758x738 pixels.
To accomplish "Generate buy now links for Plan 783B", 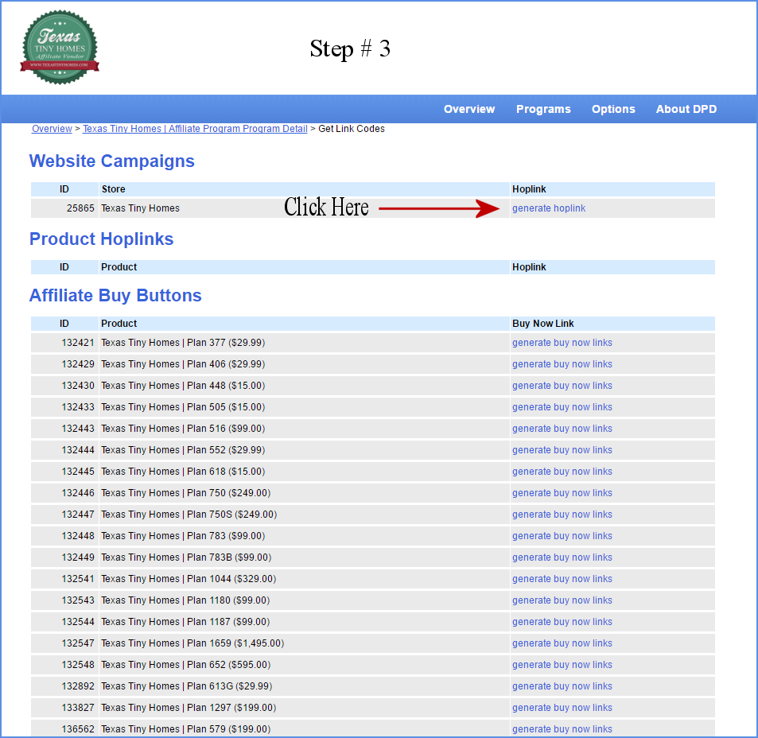I will click(x=562, y=557).
